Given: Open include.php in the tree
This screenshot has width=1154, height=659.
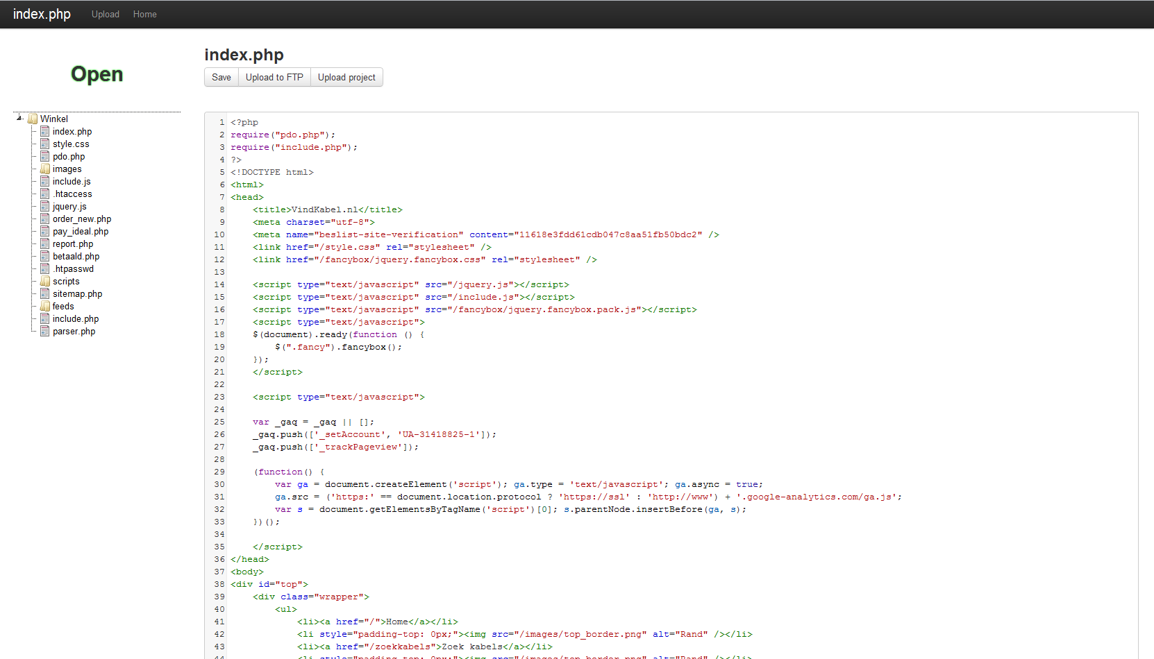Looking at the screenshot, I should click(76, 318).
